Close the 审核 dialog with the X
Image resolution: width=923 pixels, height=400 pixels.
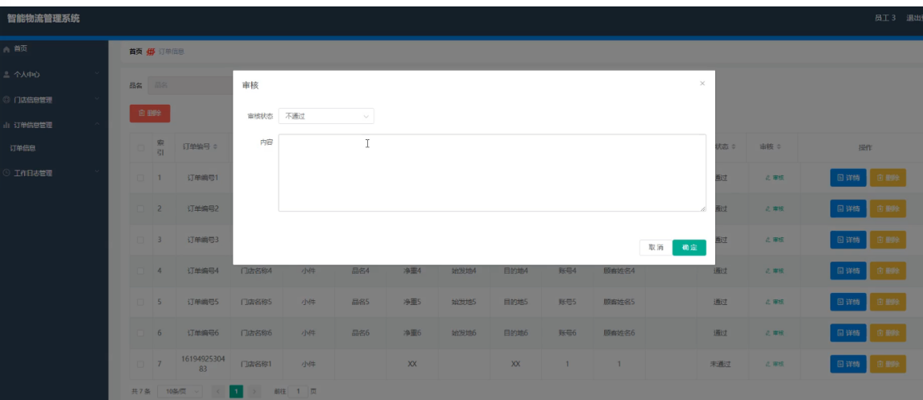click(702, 84)
